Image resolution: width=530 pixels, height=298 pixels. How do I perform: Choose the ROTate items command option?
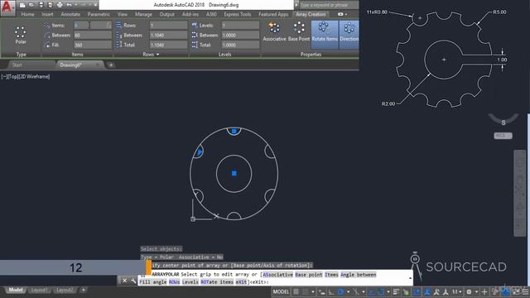217,281
